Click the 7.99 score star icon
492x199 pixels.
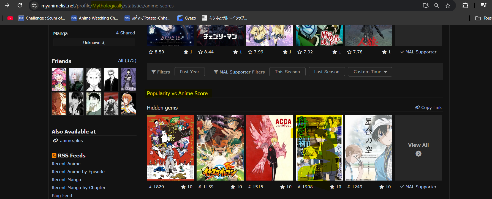(250, 52)
